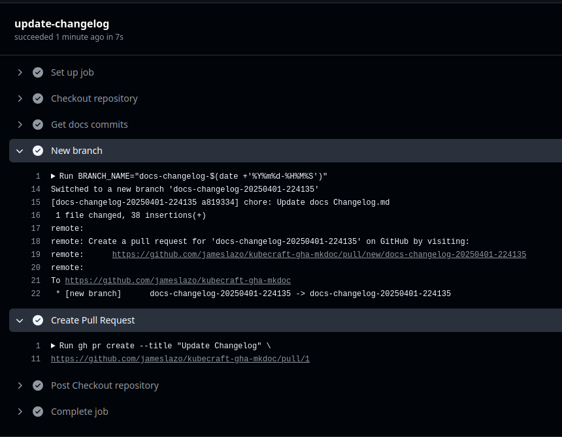The height and width of the screenshot is (437, 562).
Task: Select the Complete job step row
Action: point(286,412)
